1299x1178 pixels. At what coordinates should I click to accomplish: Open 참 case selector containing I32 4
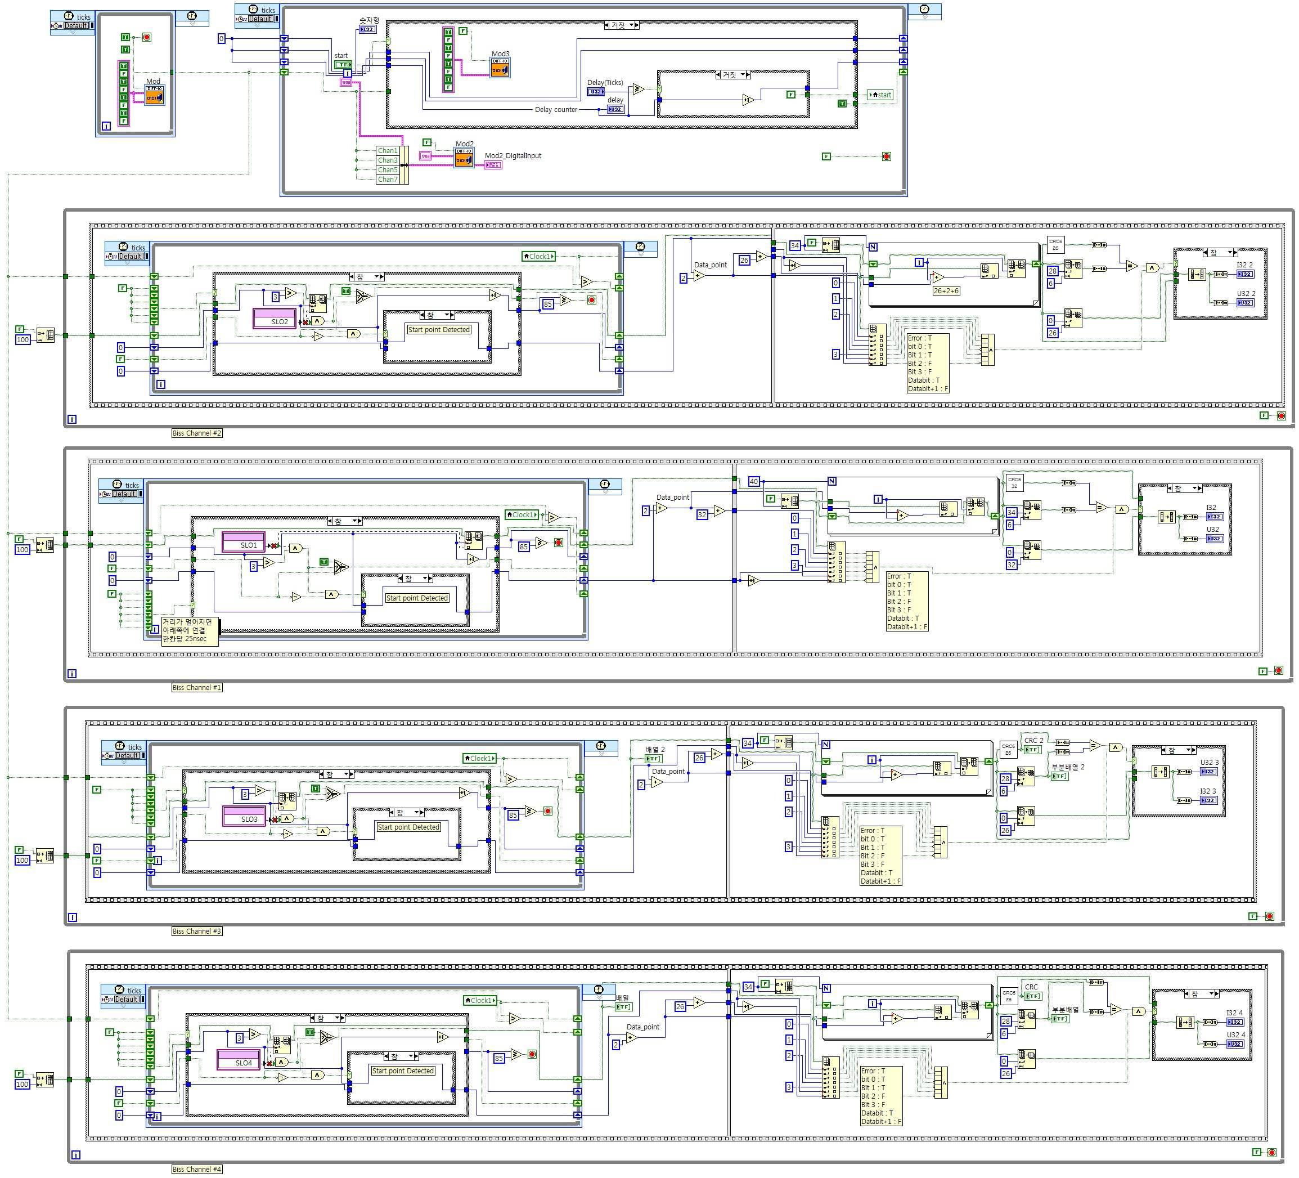pyautogui.click(x=1201, y=995)
